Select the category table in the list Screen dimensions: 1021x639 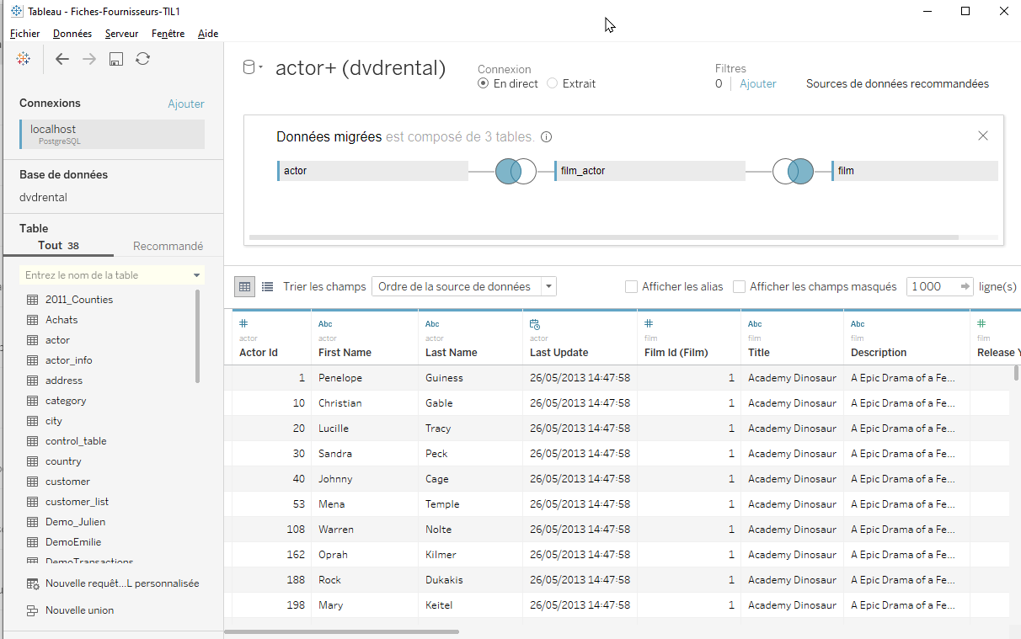click(66, 401)
